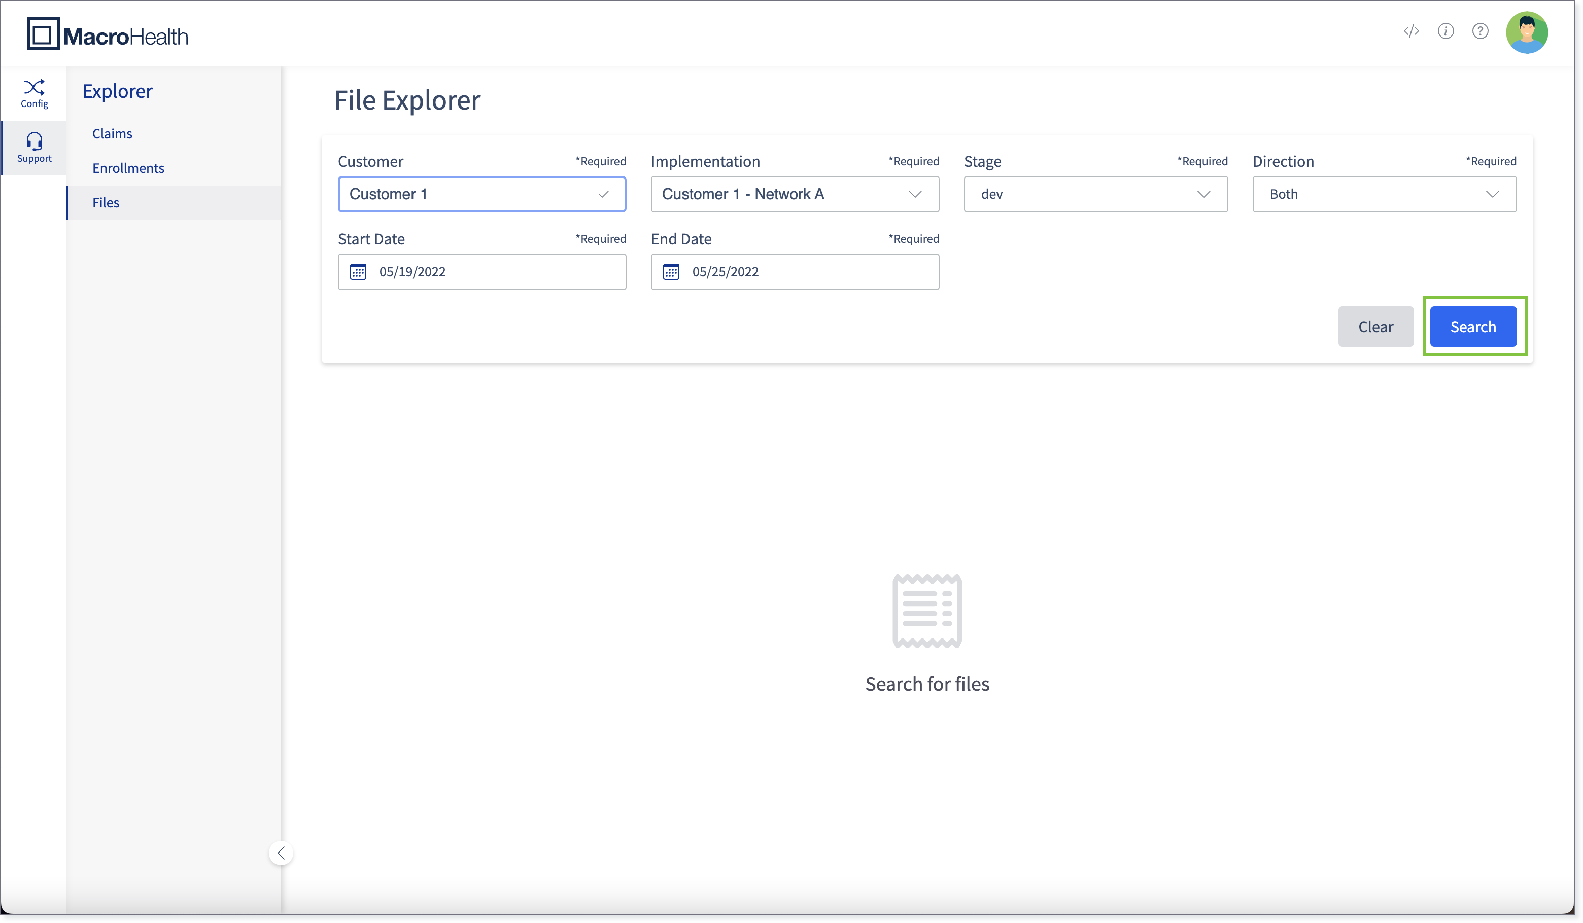Click the MacroHealth logo
Screen dimensions: 1583x923
(108, 34)
